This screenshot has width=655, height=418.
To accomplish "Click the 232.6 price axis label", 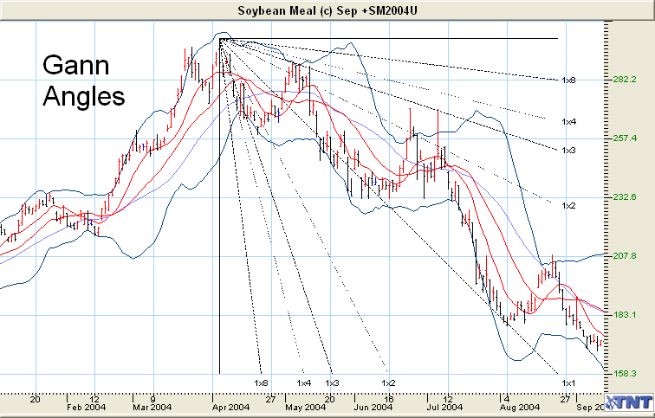I will click(625, 197).
